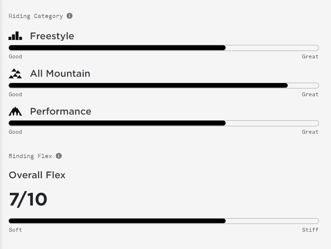The height and width of the screenshot is (249, 331).
Task: Click the Binding Flex label
Action: coord(31,156)
